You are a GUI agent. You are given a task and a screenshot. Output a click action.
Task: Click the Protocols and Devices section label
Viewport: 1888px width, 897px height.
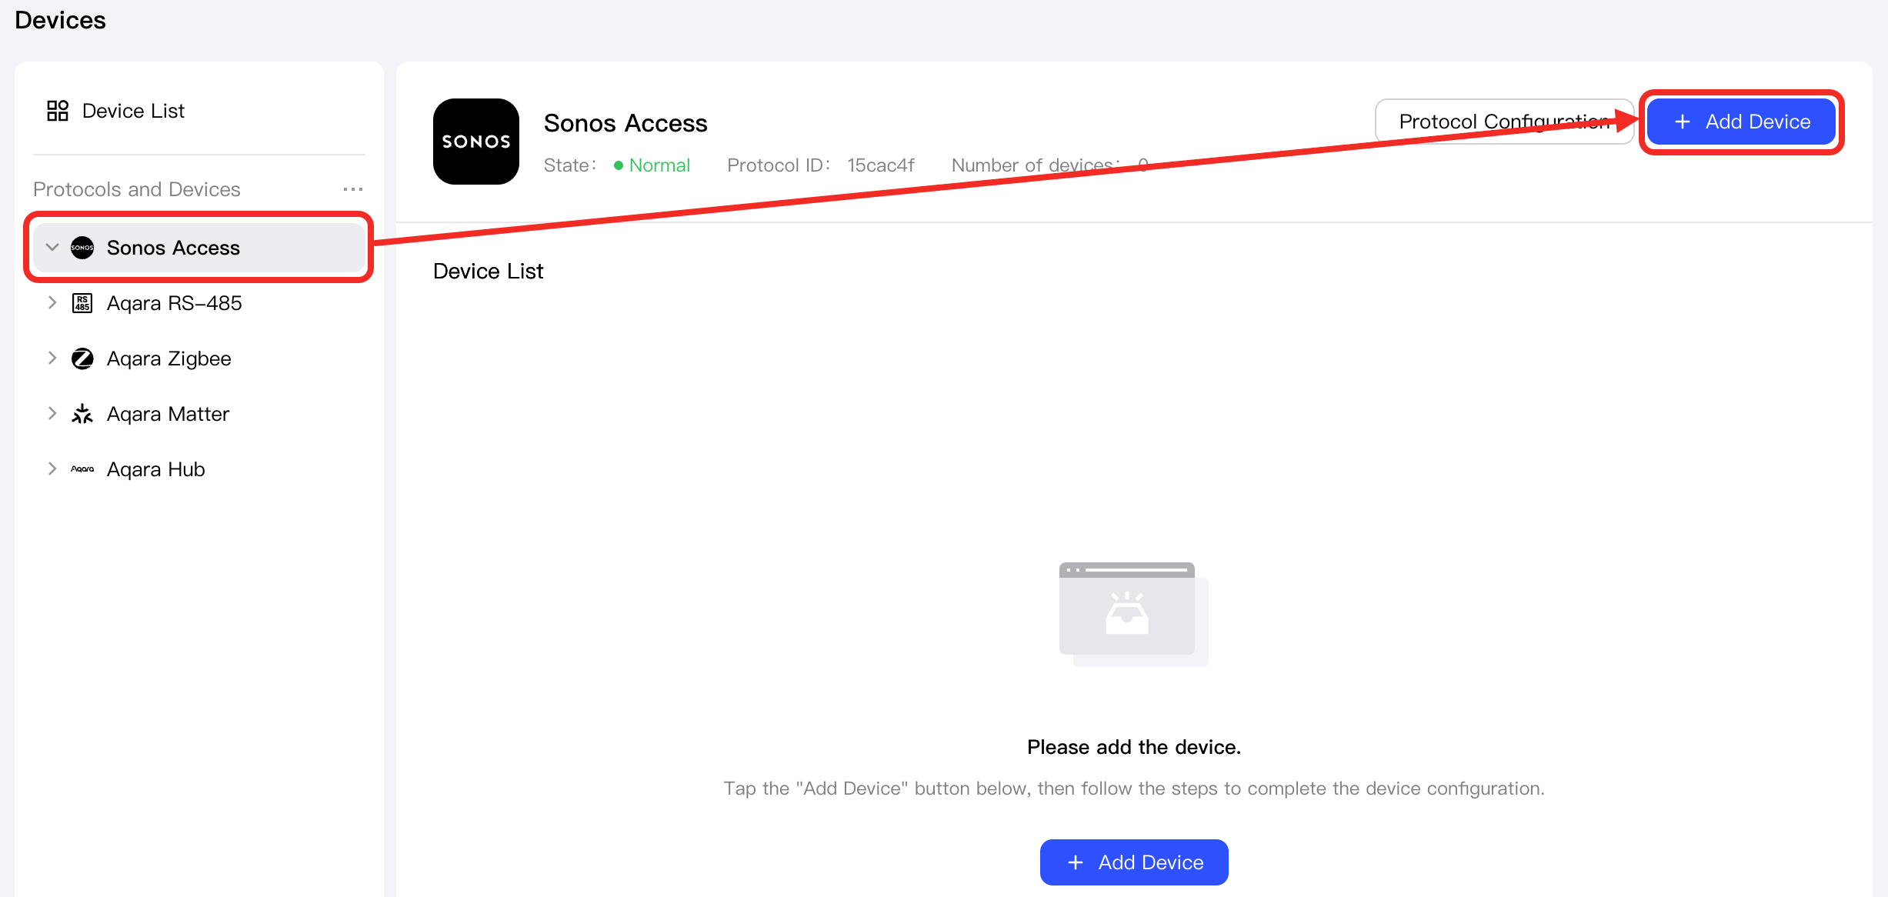click(x=137, y=189)
